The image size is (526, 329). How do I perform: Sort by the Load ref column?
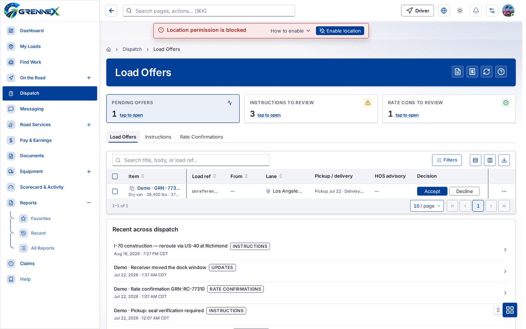click(x=204, y=176)
